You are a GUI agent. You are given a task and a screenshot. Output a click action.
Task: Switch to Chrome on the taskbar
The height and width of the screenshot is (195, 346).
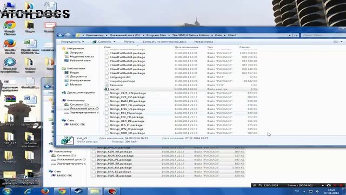pyautogui.click(x=62, y=191)
